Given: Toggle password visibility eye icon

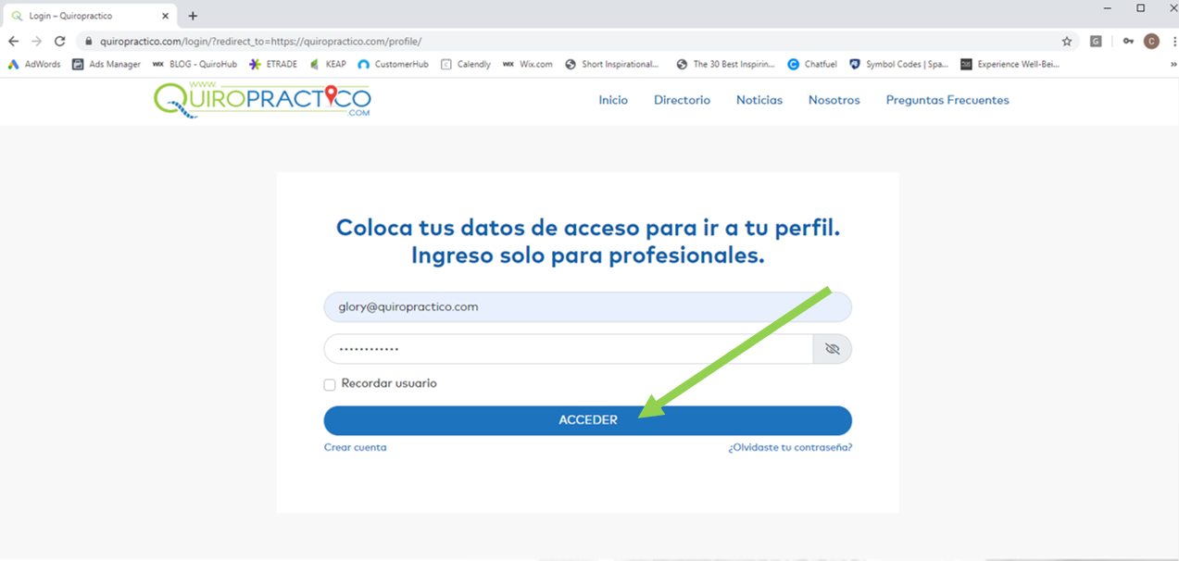Looking at the screenshot, I should coord(832,349).
